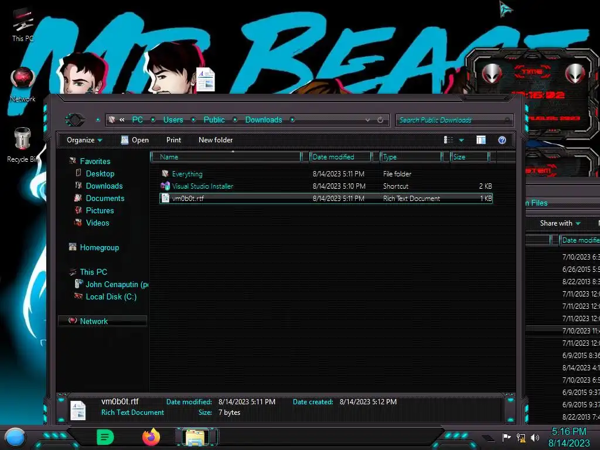Viewport: 600px width, 450px height.
Task: Expand the dot after Users in breadcrumb
Action: [x=193, y=120]
